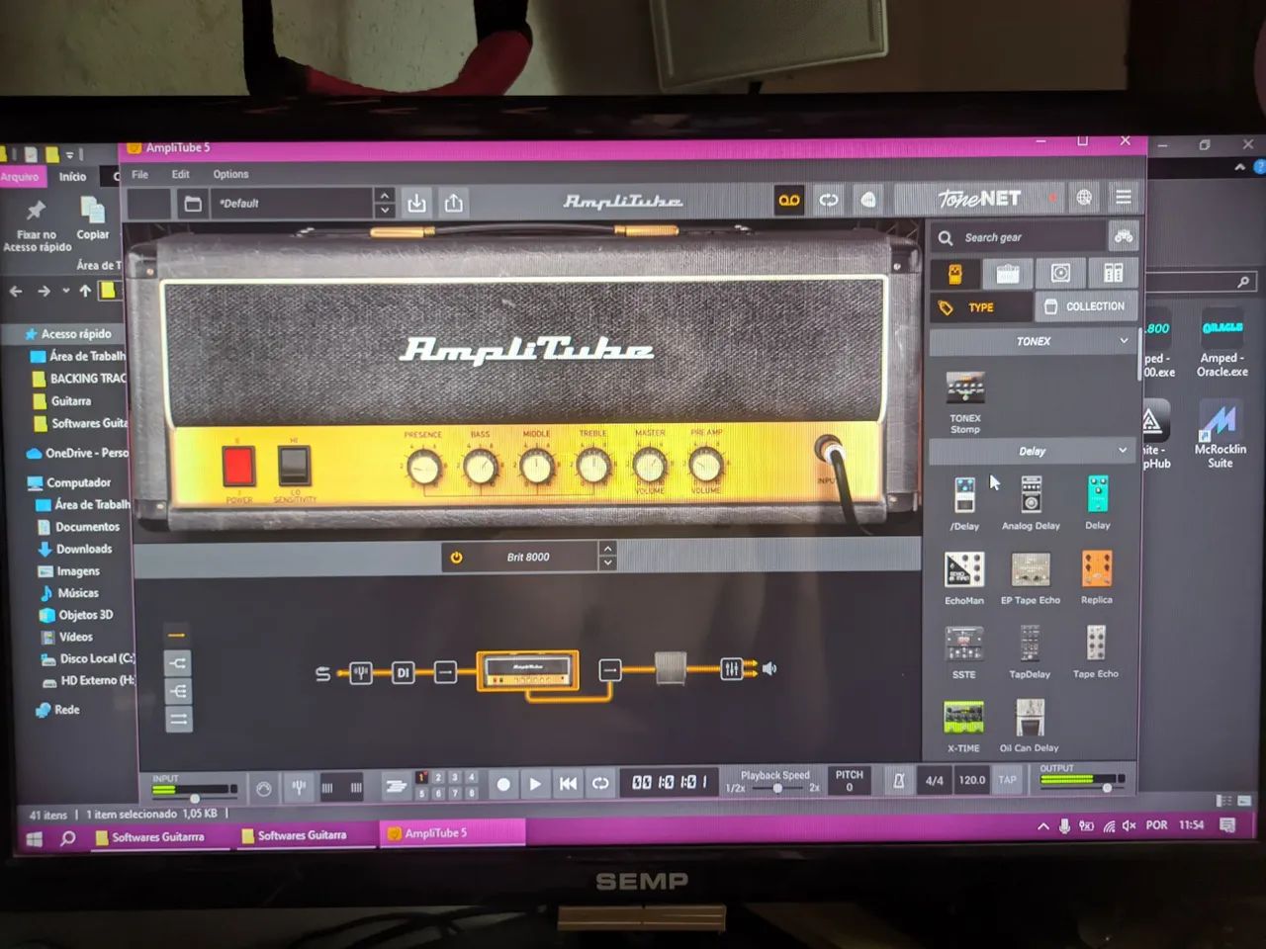Open the globe icon beside ToneNET

[x=1085, y=198]
